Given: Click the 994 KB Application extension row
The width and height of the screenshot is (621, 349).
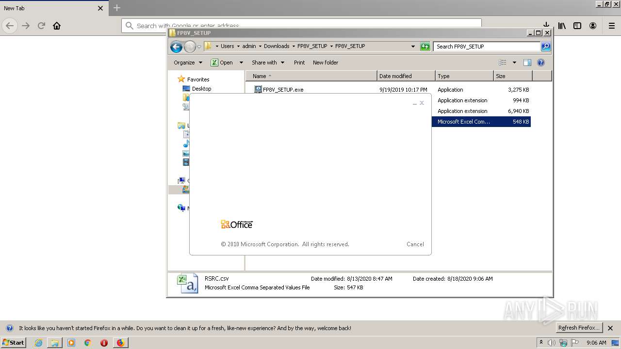Looking at the screenshot, I should (x=481, y=100).
